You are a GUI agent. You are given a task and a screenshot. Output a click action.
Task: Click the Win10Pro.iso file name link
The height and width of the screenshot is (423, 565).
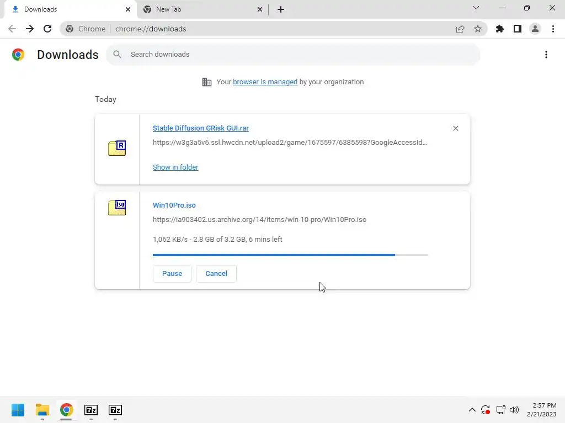pyautogui.click(x=174, y=205)
